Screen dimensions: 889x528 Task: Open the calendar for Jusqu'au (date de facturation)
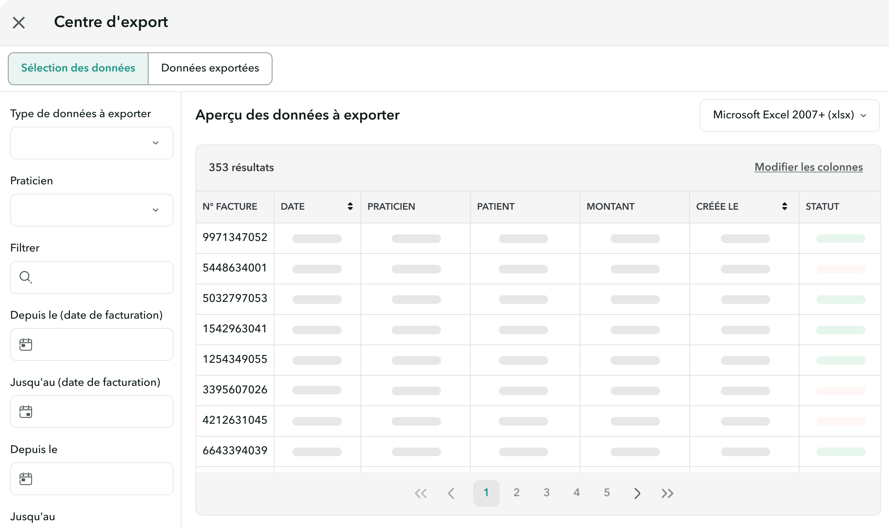tap(26, 411)
